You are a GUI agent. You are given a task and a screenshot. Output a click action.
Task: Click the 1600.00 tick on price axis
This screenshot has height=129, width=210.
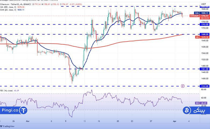[x=205, y=47]
